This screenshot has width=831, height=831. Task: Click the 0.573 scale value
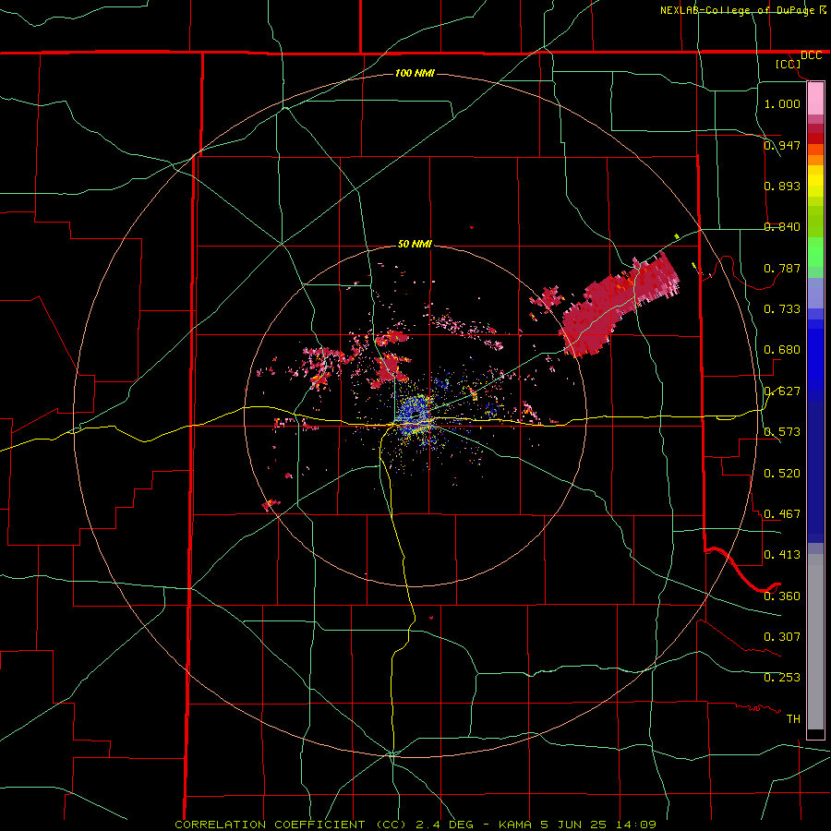pos(782,432)
